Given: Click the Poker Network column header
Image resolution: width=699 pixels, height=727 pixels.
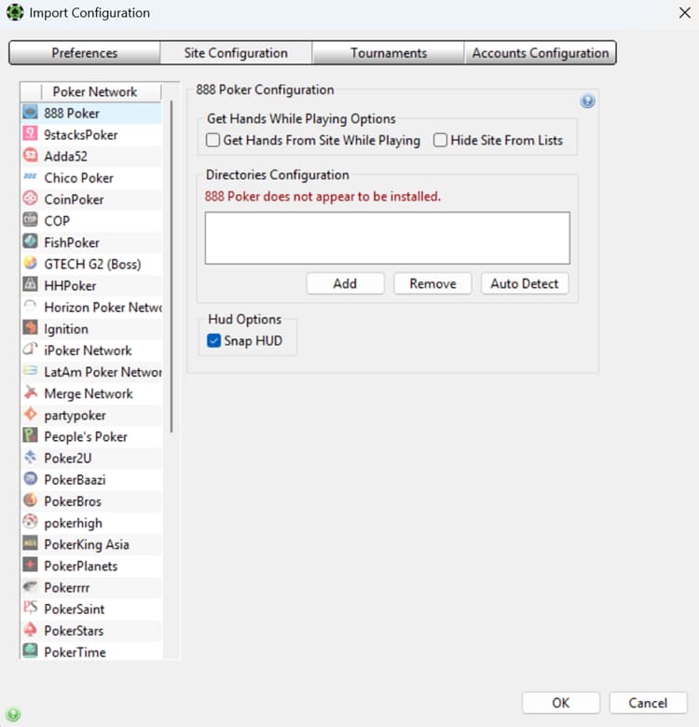Looking at the screenshot, I should [x=94, y=91].
